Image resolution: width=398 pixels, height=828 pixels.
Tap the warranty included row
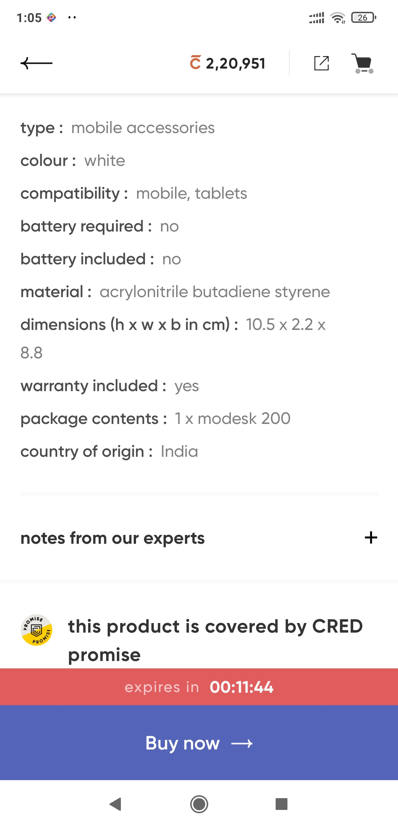tap(109, 386)
